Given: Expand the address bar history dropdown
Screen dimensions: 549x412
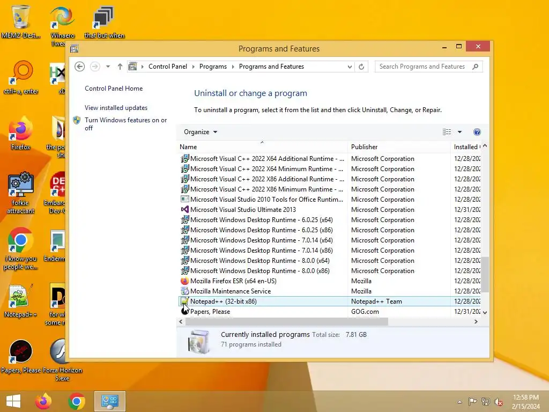Looking at the screenshot, I should coord(350,67).
